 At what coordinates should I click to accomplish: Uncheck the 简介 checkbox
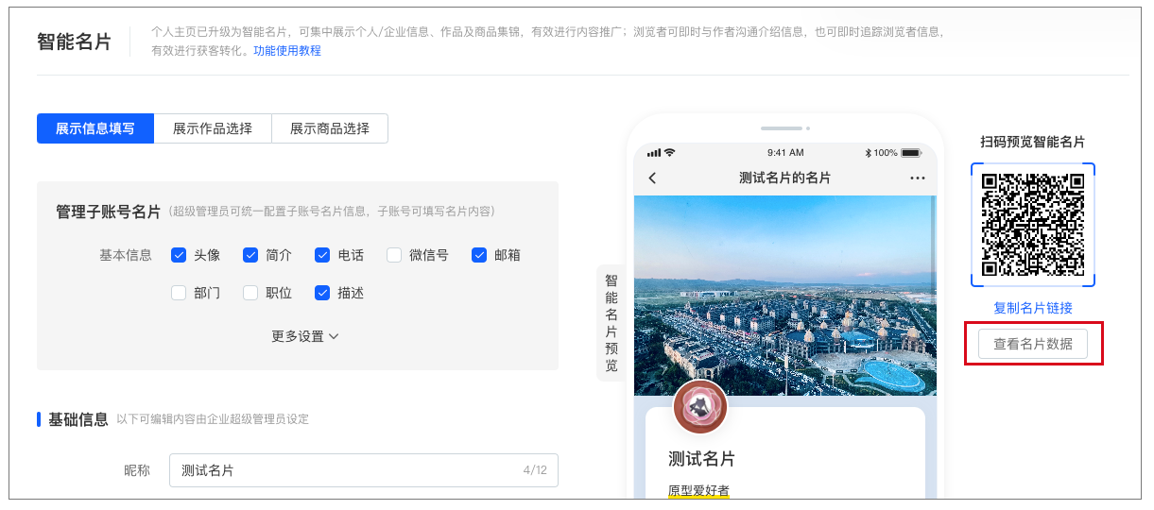[250, 255]
